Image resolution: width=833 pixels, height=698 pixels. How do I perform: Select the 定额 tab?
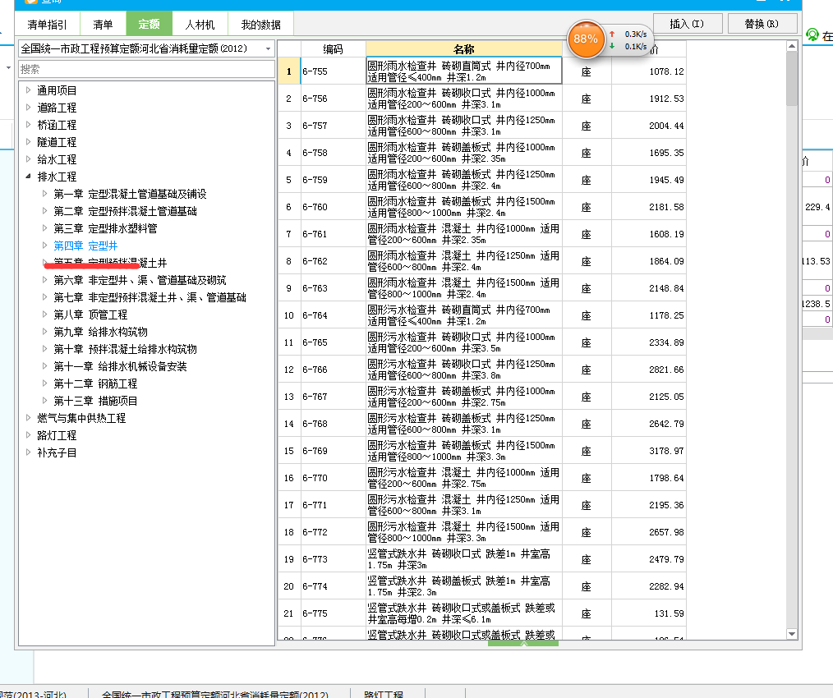pyautogui.click(x=150, y=24)
